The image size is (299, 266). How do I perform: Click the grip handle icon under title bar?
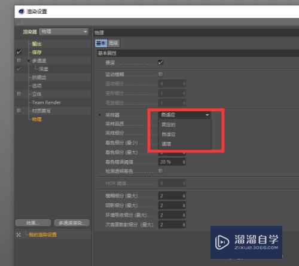(x=19, y=22)
